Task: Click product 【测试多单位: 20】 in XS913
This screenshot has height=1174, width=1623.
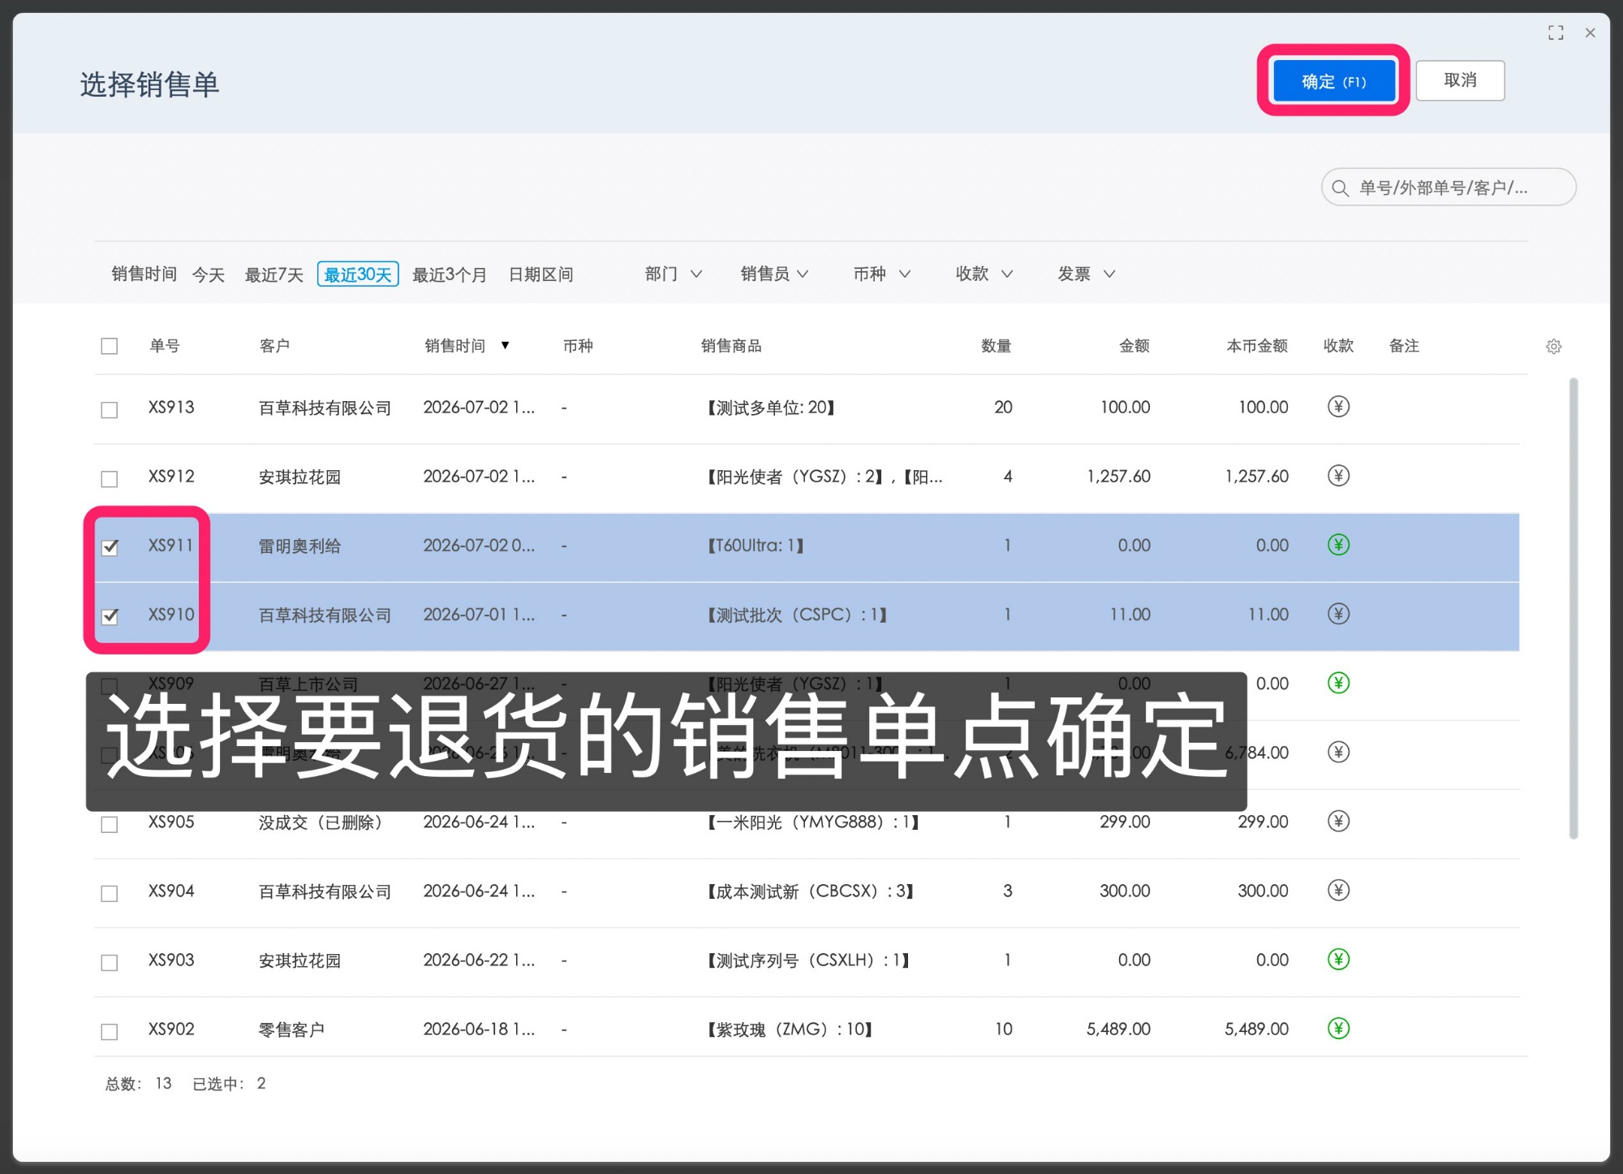Action: (x=771, y=408)
